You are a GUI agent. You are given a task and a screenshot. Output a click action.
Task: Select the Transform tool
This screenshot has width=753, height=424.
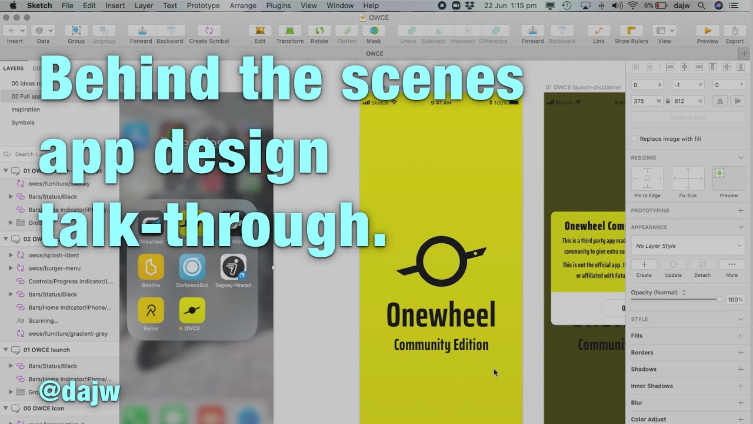[x=289, y=31]
